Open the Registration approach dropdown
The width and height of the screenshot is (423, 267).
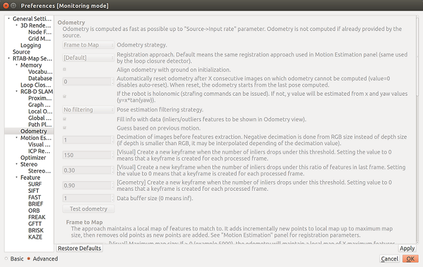click(87, 58)
